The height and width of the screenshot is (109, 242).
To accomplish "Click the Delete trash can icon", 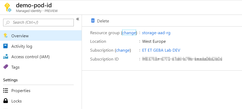I will pos(93,21).
